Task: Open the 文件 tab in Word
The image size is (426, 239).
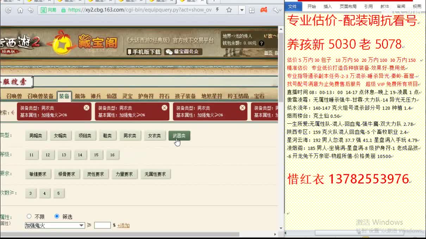Action: coord(293,6)
